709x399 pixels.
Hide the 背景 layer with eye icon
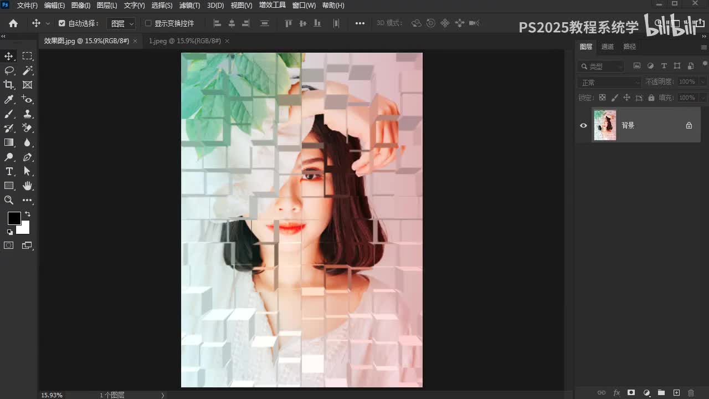(x=583, y=126)
